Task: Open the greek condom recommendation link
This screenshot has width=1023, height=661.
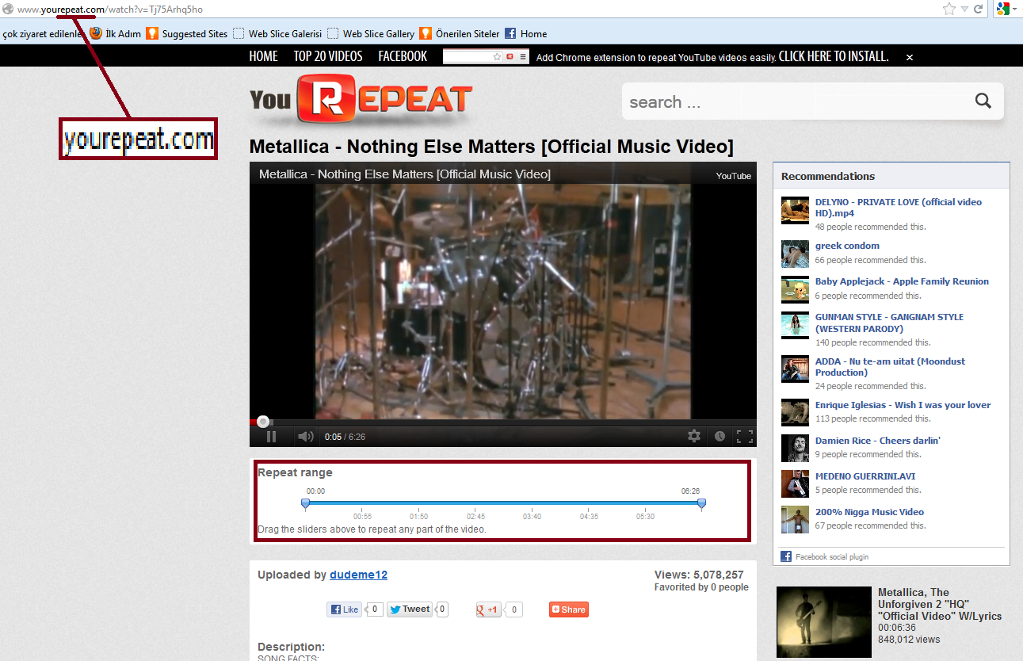Action: click(x=847, y=246)
